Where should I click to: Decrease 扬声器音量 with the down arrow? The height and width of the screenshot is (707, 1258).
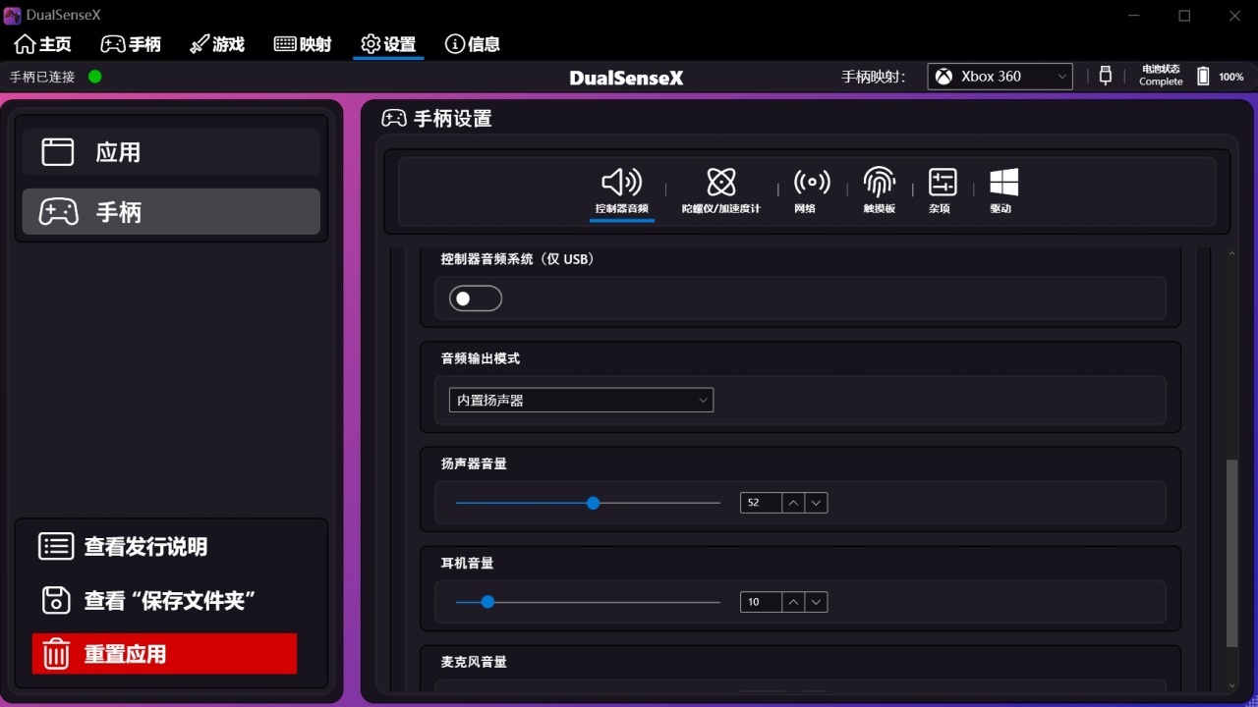pyautogui.click(x=816, y=503)
